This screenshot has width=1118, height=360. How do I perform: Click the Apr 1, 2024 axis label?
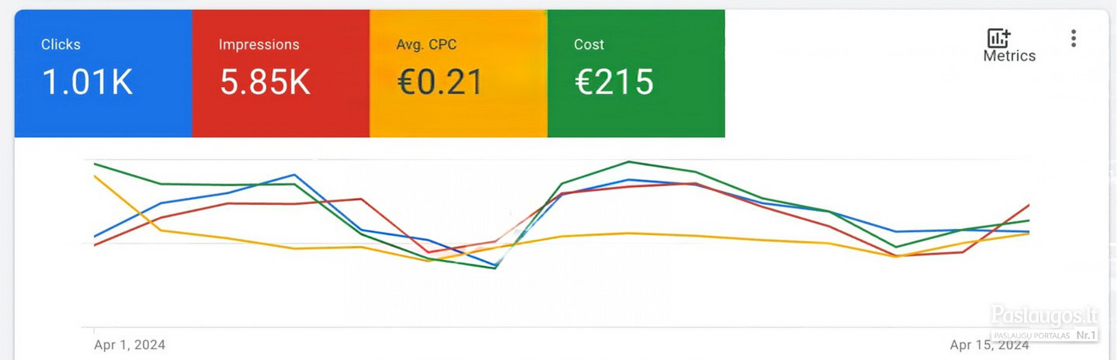click(130, 344)
